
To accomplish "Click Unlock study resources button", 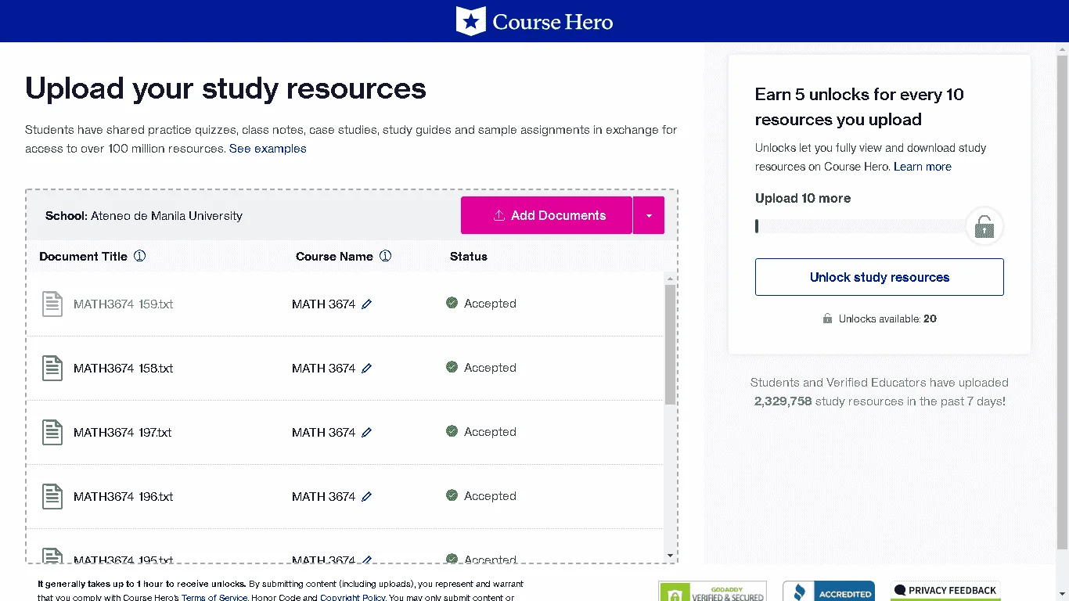I will 880,277.
